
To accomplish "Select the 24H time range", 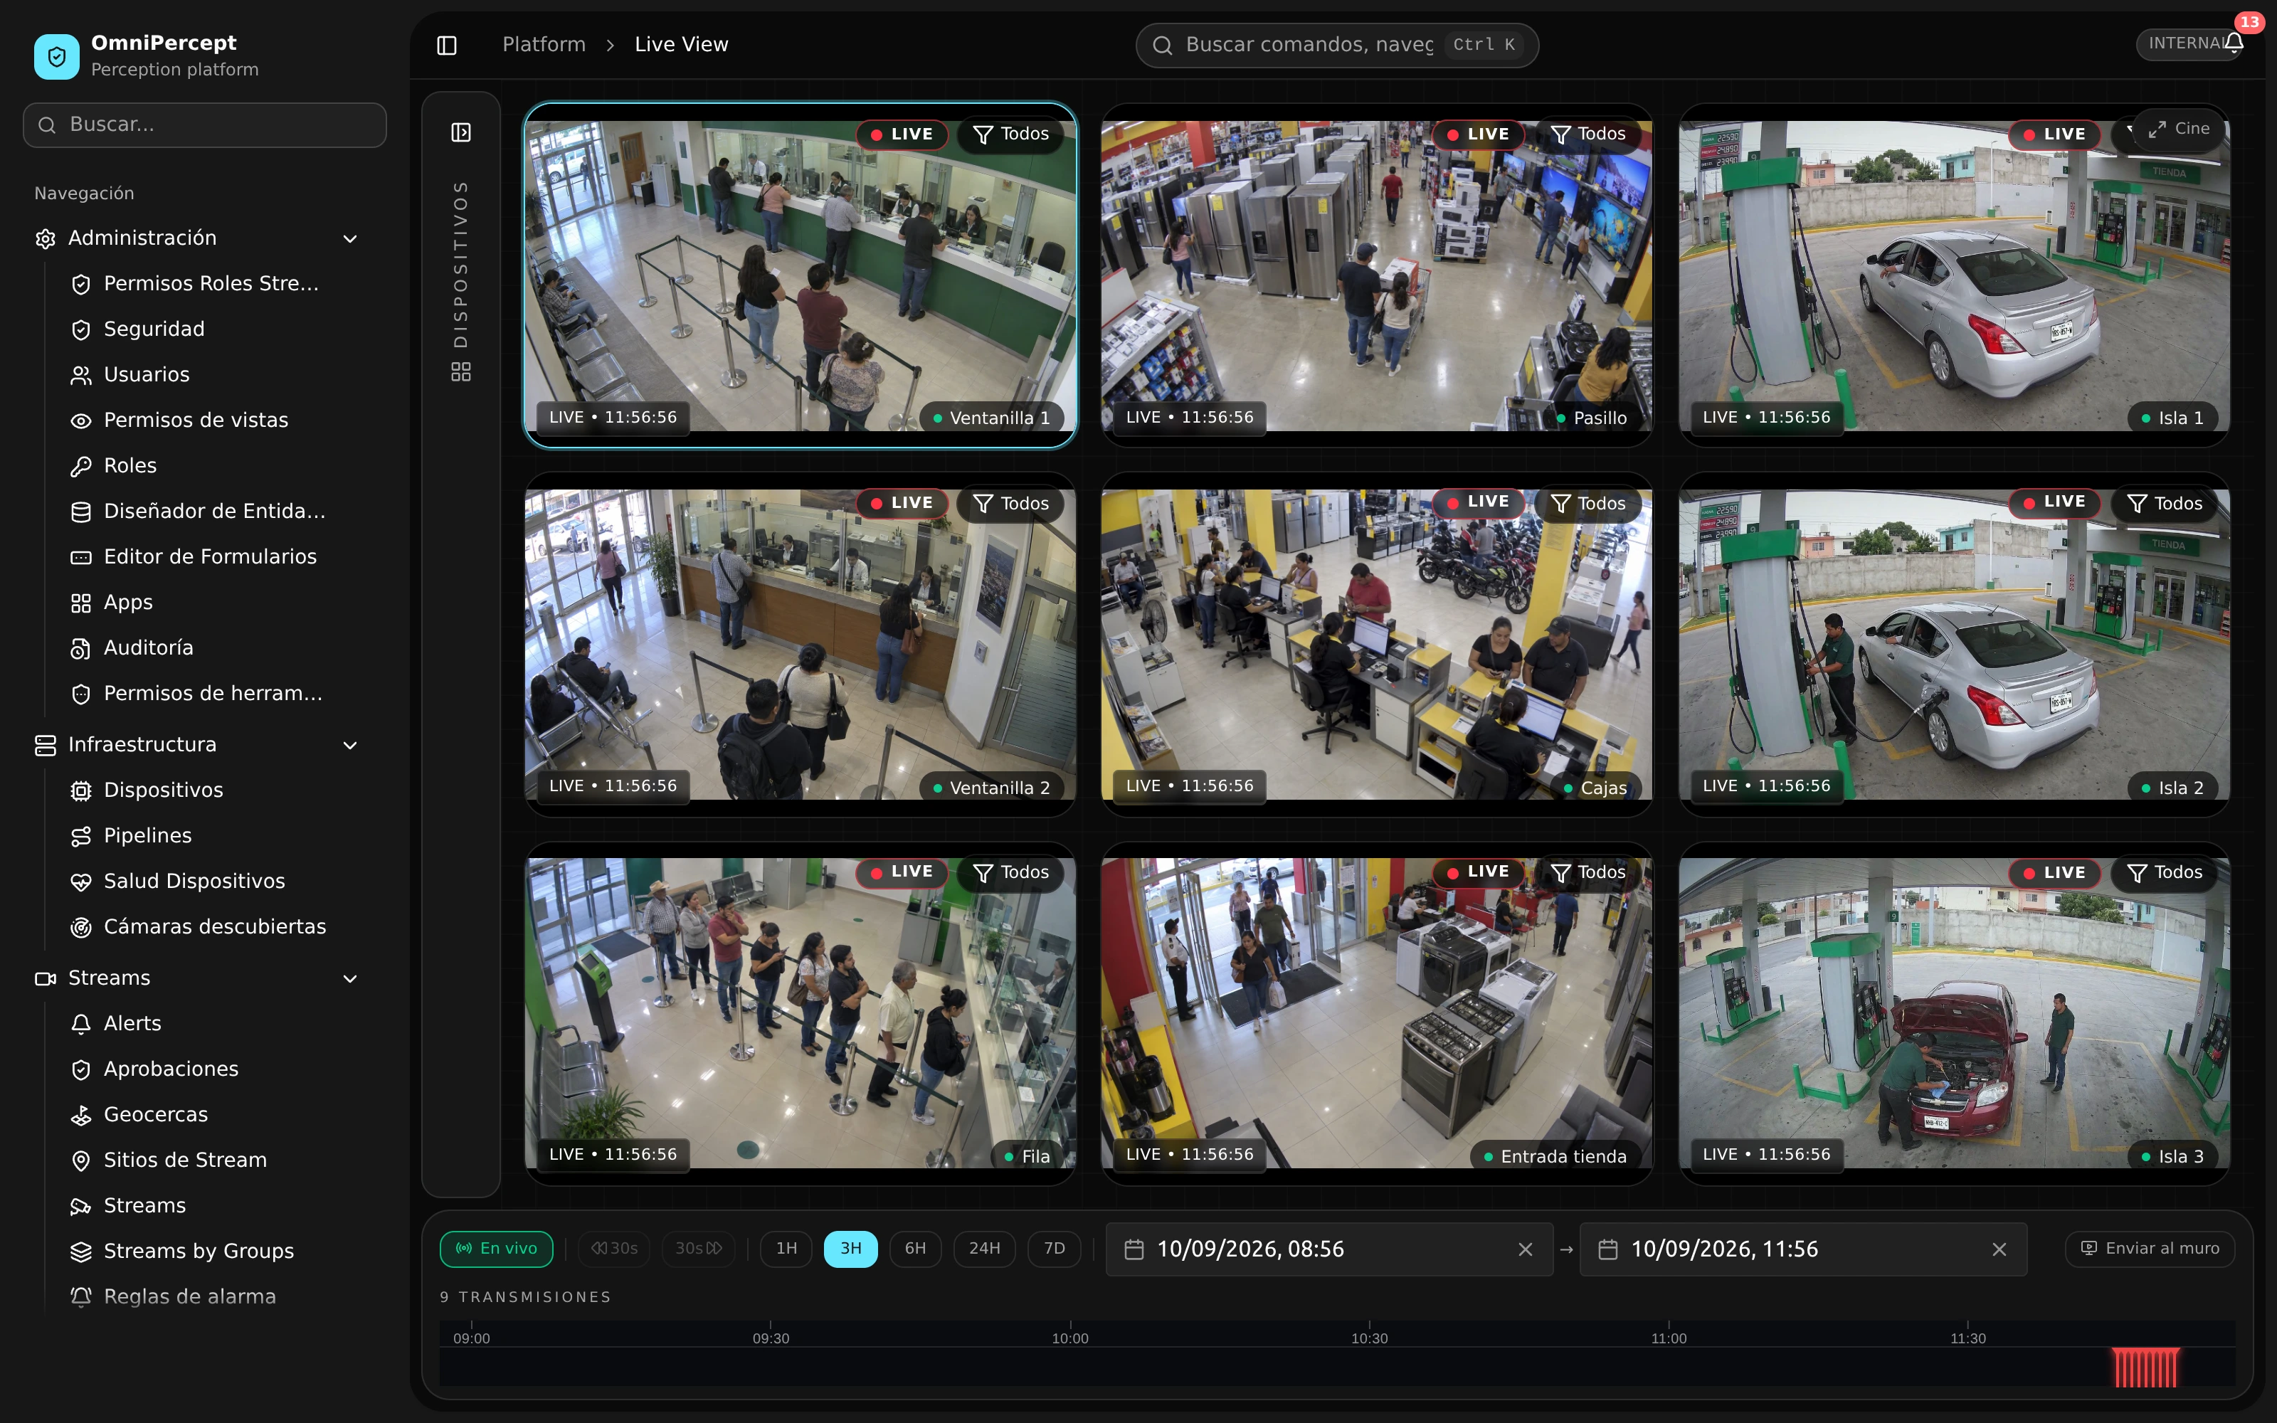I will pos(984,1249).
